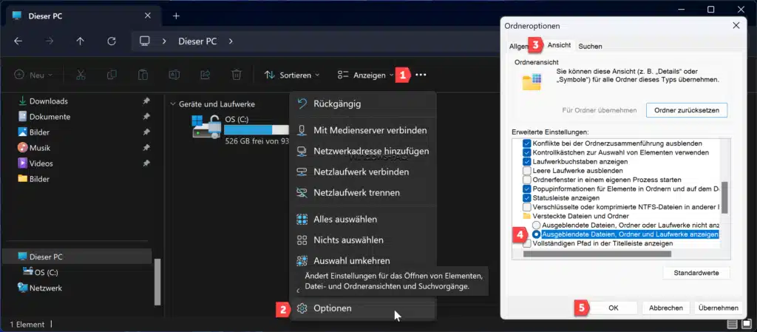Switch to the Ansicht tab
Screen dimensions: 757x332
(559, 45)
